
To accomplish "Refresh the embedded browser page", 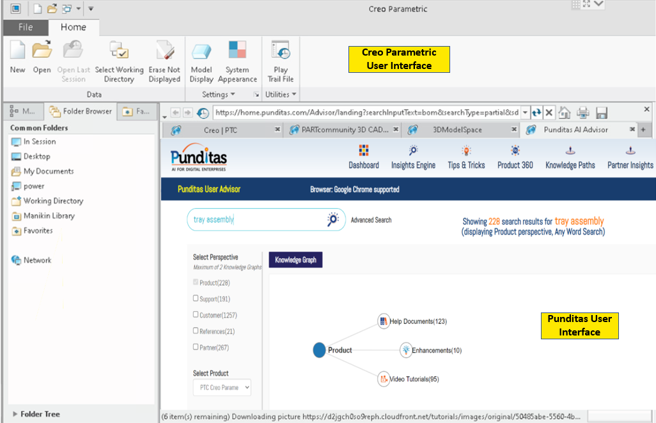I will [536, 112].
